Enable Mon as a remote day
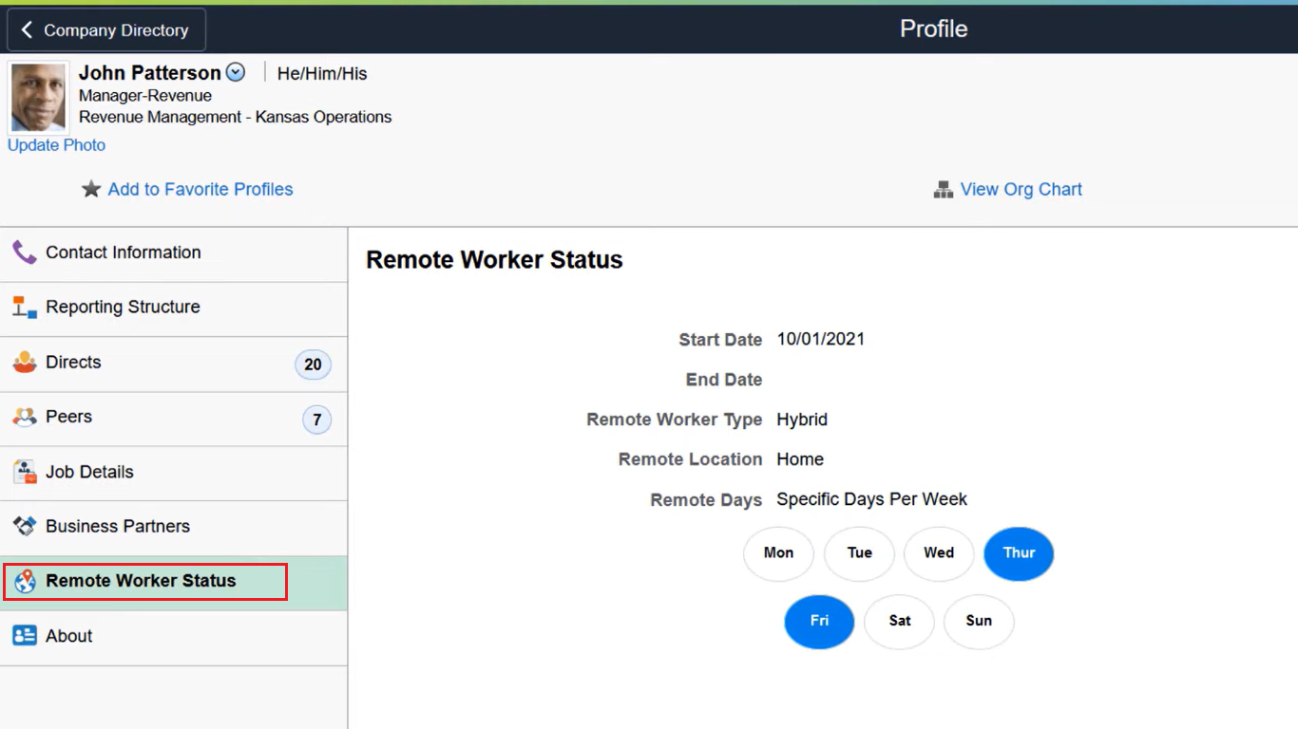The image size is (1298, 729). coord(778,553)
